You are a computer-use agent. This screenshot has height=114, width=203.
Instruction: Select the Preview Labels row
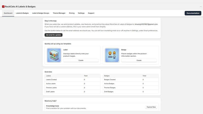tap(73, 88)
